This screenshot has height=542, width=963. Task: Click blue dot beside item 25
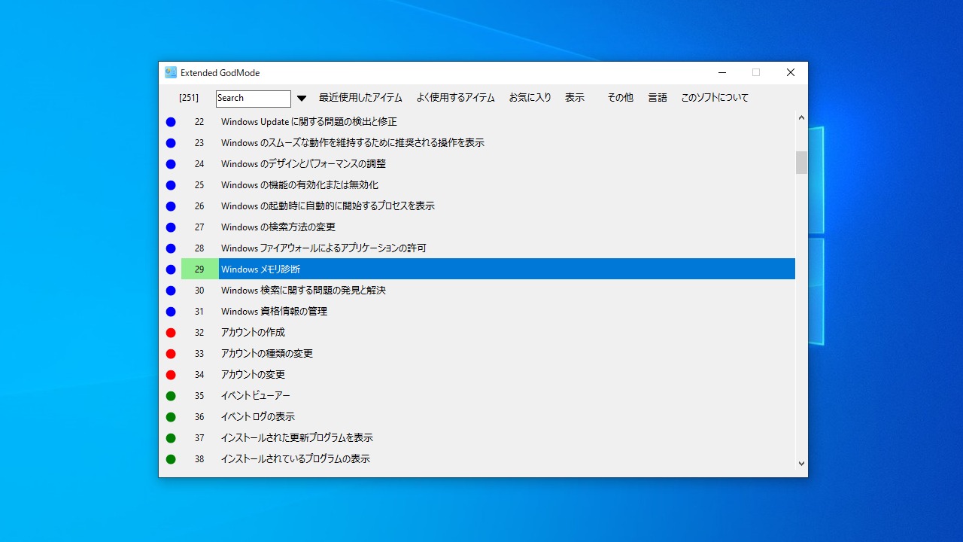point(171,185)
